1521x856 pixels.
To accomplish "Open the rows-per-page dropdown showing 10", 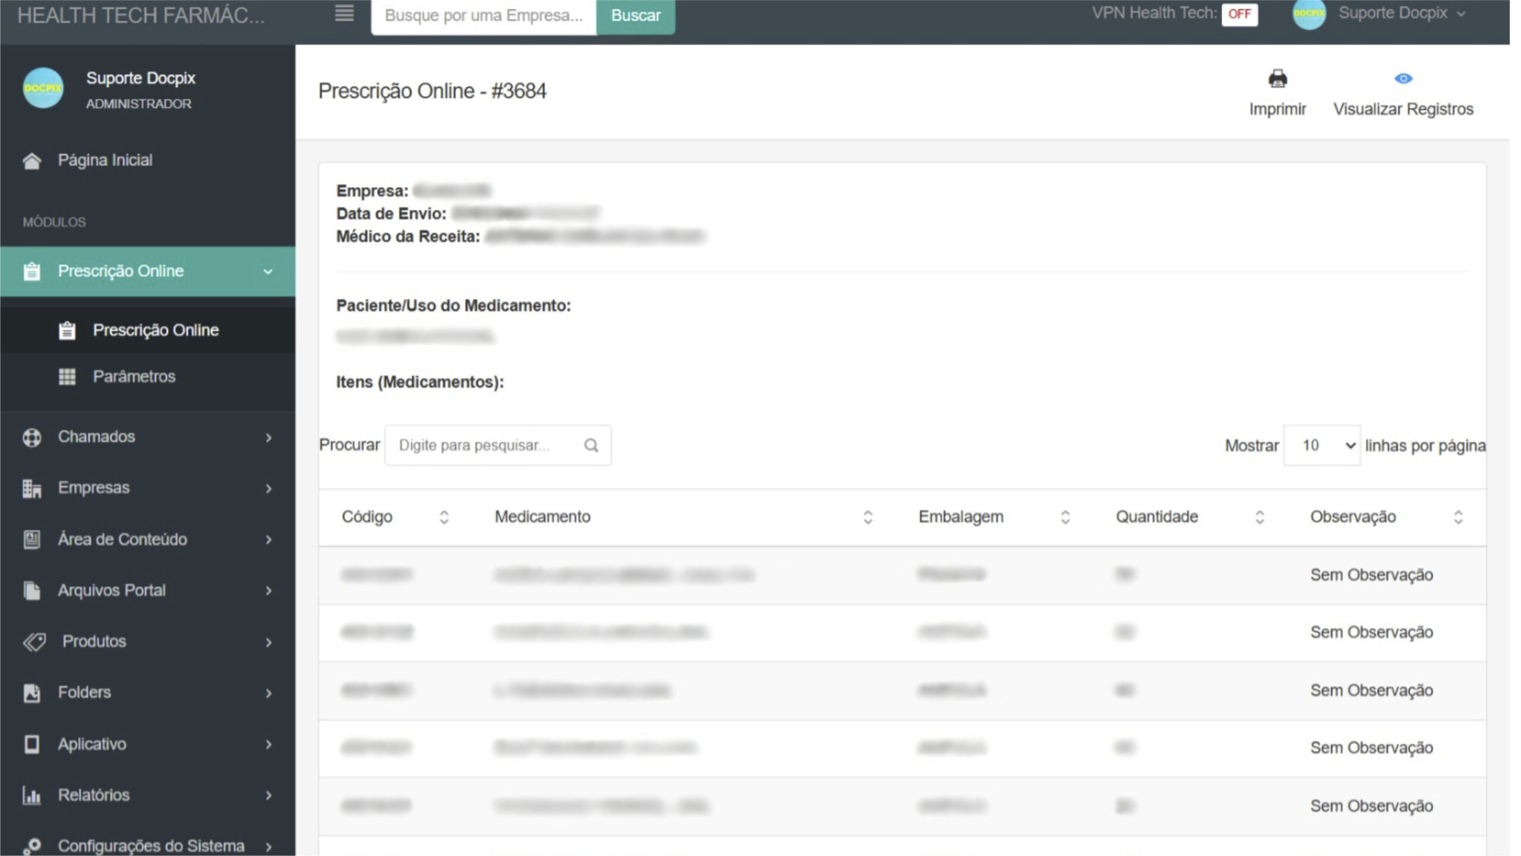I will (x=1321, y=446).
